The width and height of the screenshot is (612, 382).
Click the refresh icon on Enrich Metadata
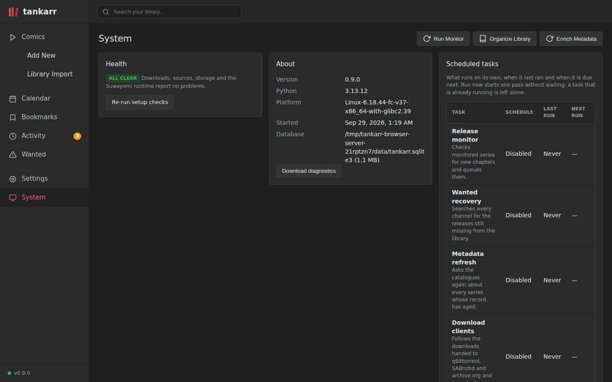(550, 39)
